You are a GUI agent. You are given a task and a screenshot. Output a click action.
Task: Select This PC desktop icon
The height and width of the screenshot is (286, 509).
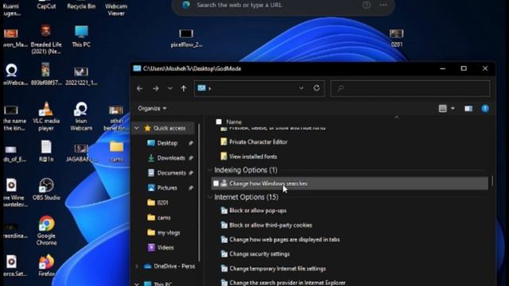tap(81, 37)
